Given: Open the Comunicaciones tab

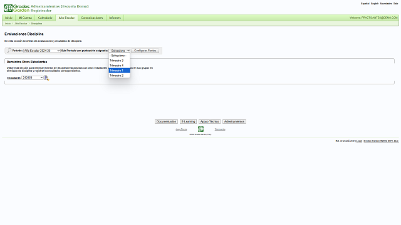Looking at the screenshot, I should click(x=92, y=18).
